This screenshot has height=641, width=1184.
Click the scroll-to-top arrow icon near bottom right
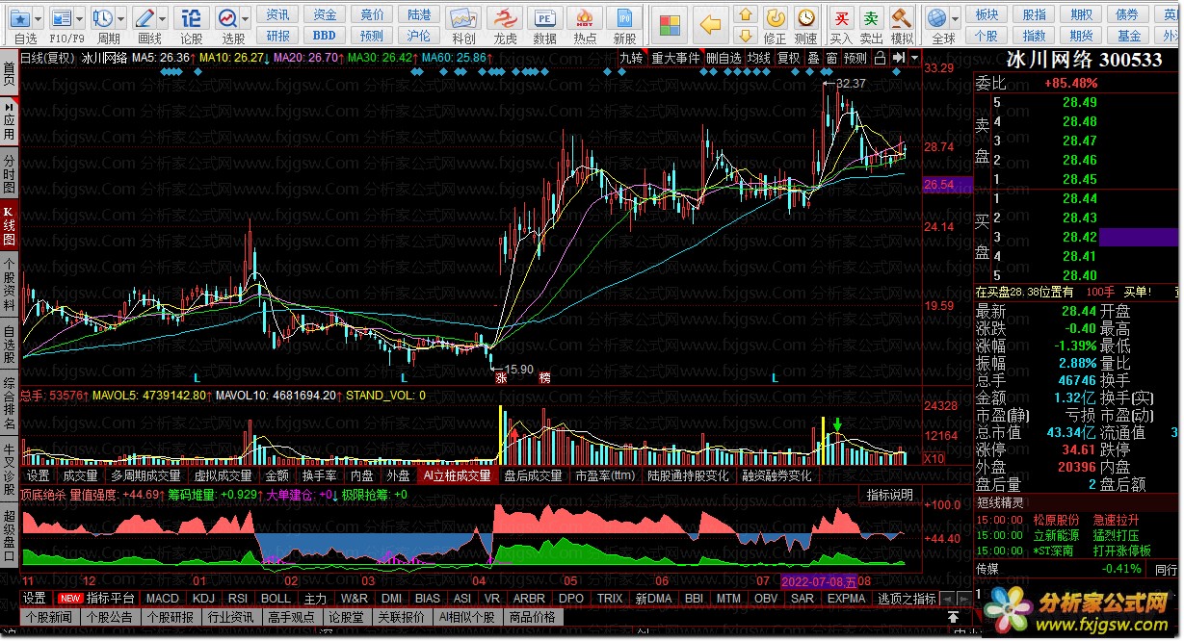pyautogui.click(x=953, y=617)
